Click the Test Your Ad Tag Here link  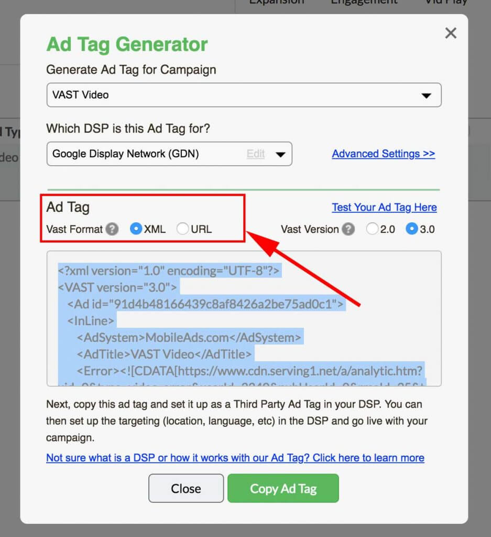click(x=384, y=207)
